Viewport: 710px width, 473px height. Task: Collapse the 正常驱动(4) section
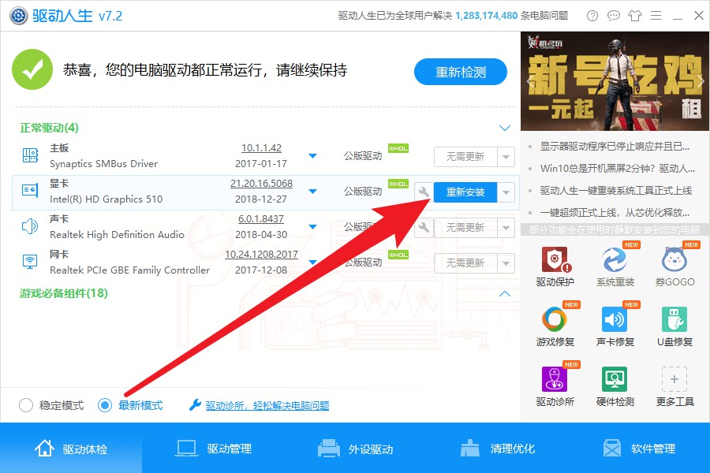[504, 126]
